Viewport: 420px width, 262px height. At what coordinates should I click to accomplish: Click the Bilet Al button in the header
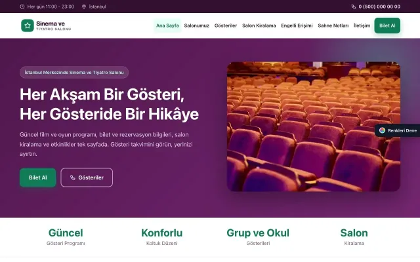(x=387, y=26)
